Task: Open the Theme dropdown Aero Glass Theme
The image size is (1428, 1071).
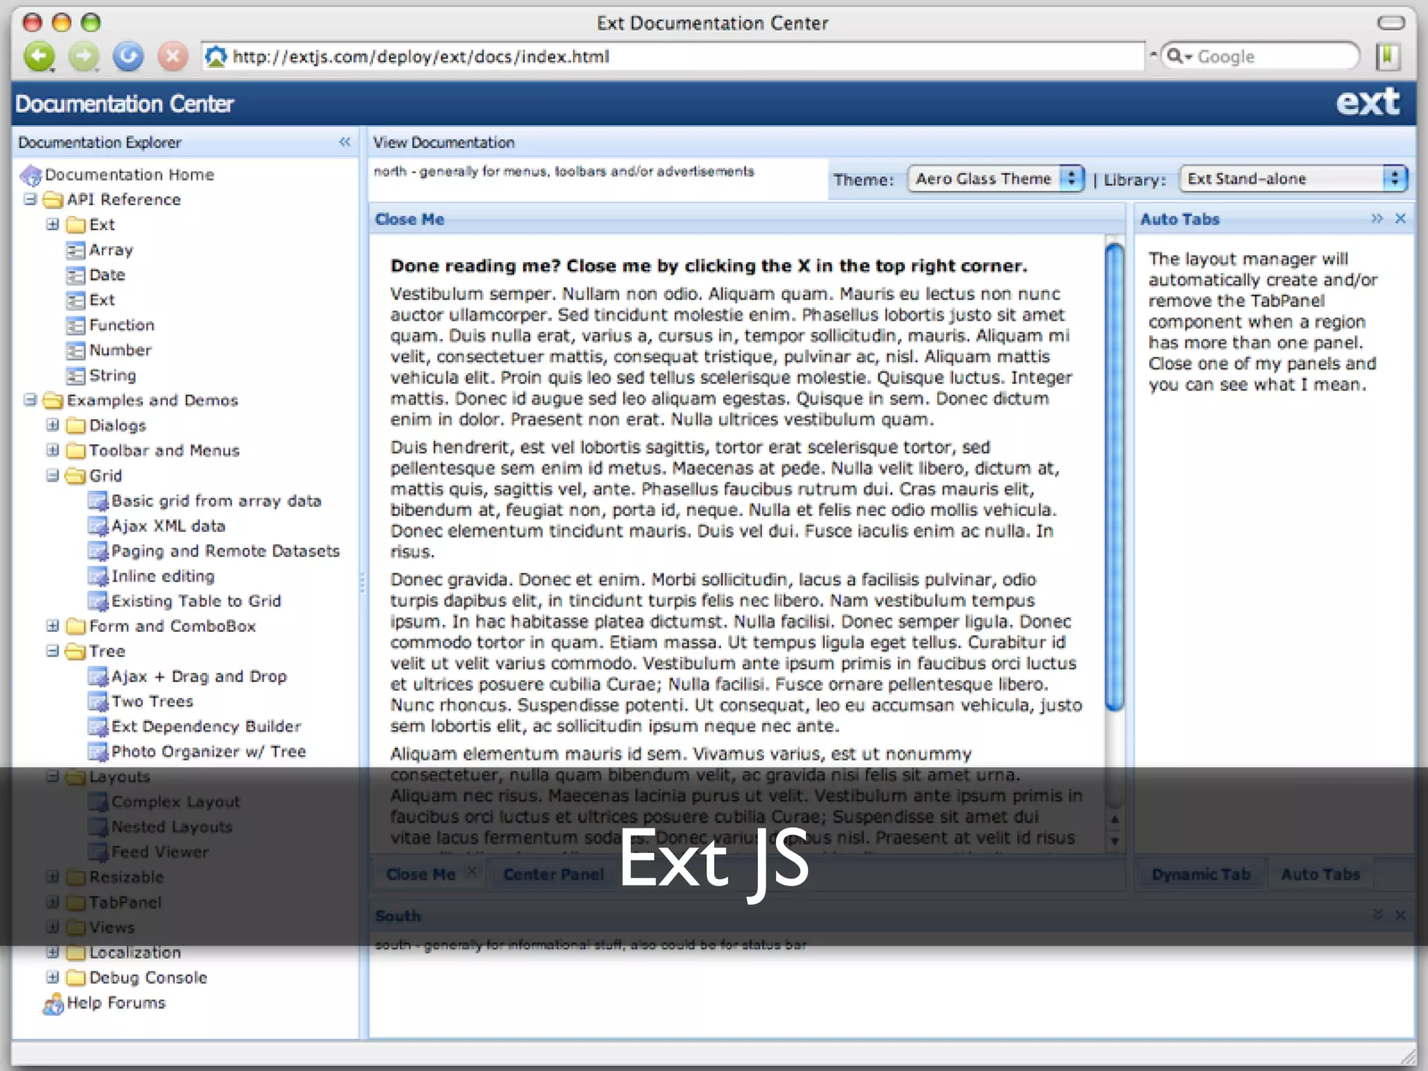Action: coord(996,179)
